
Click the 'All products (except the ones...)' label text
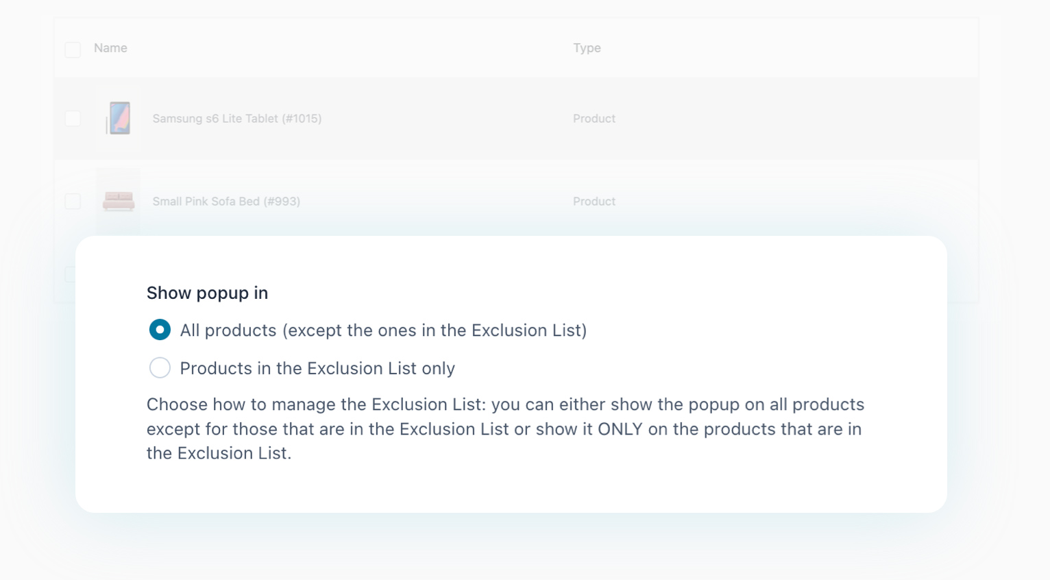[x=383, y=330]
